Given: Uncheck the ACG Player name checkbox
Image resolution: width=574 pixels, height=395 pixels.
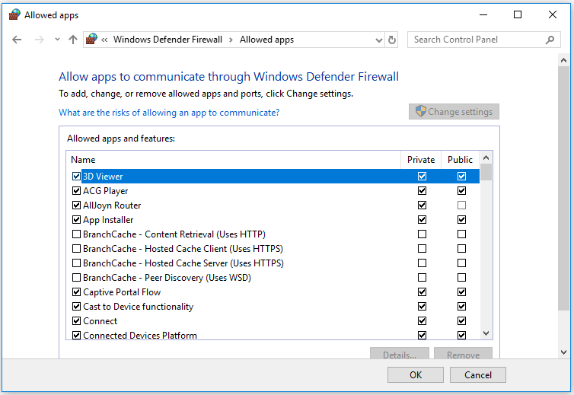Looking at the screenshot, I should click(x=76, y=191).
